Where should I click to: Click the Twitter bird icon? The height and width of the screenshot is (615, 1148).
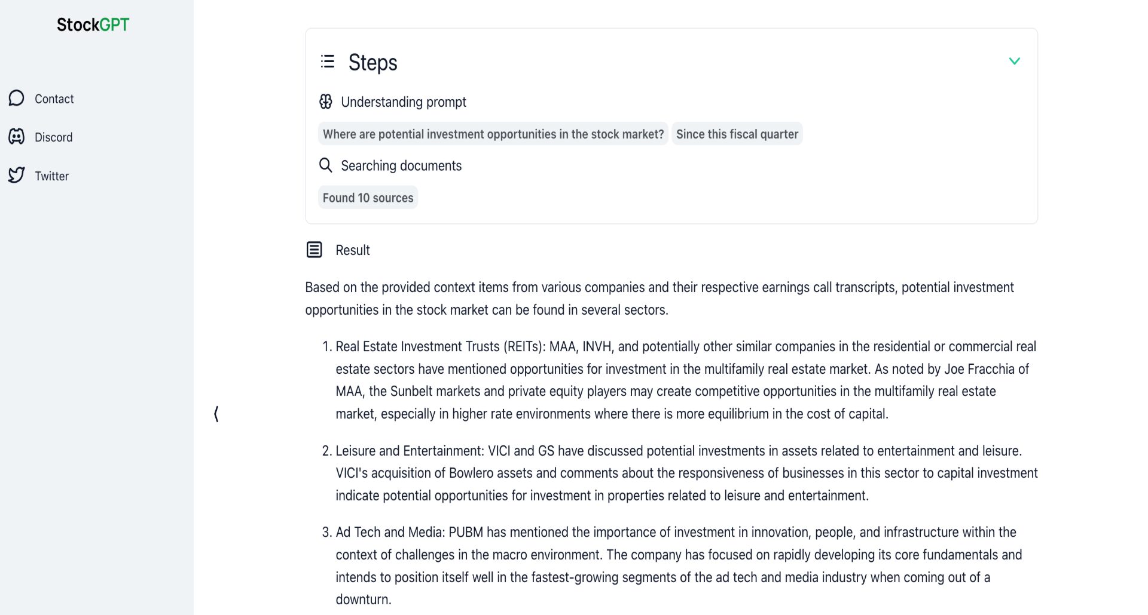pos(17,175)
